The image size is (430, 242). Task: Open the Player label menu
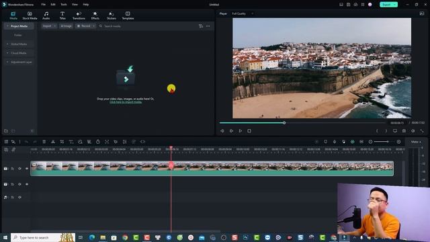223,13
